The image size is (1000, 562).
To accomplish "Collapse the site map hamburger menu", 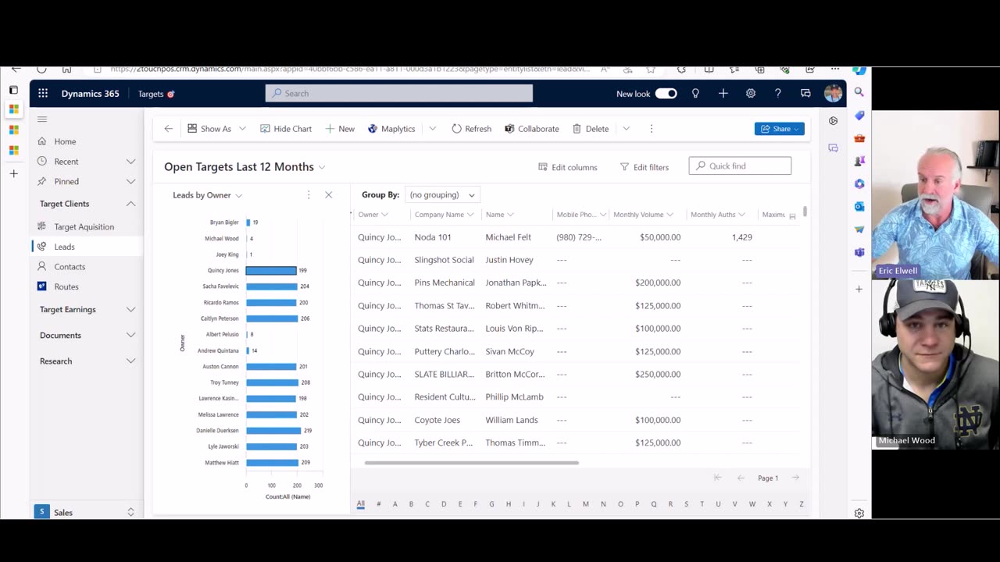I will point(42,119).
